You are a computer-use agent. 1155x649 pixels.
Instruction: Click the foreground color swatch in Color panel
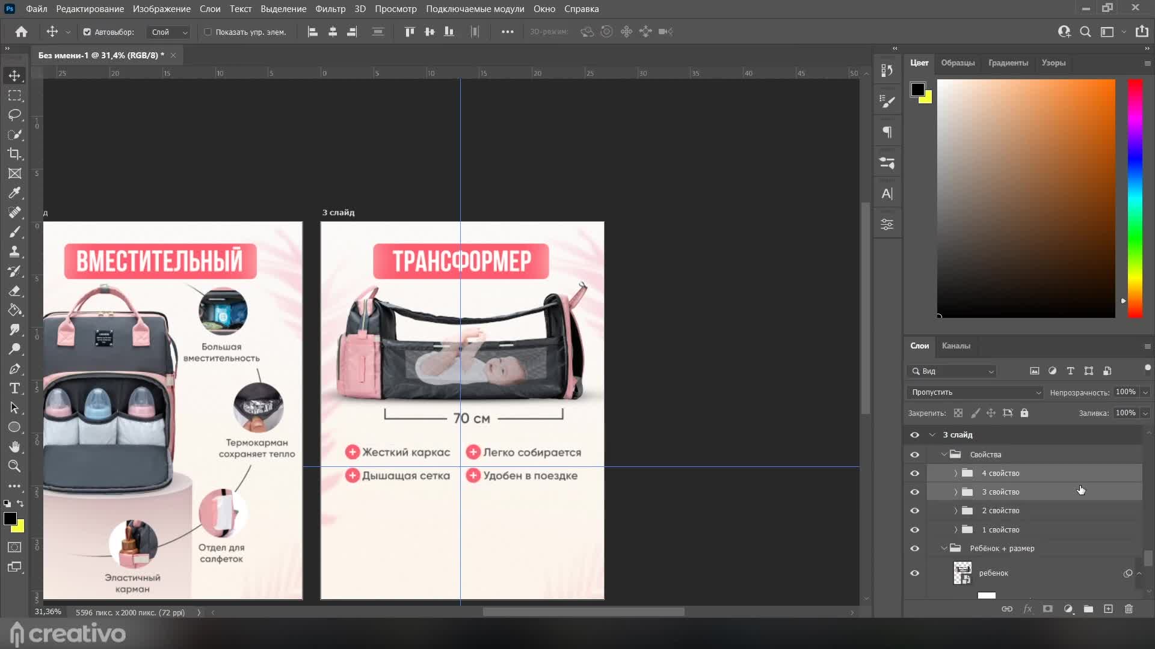coord(917,90)
